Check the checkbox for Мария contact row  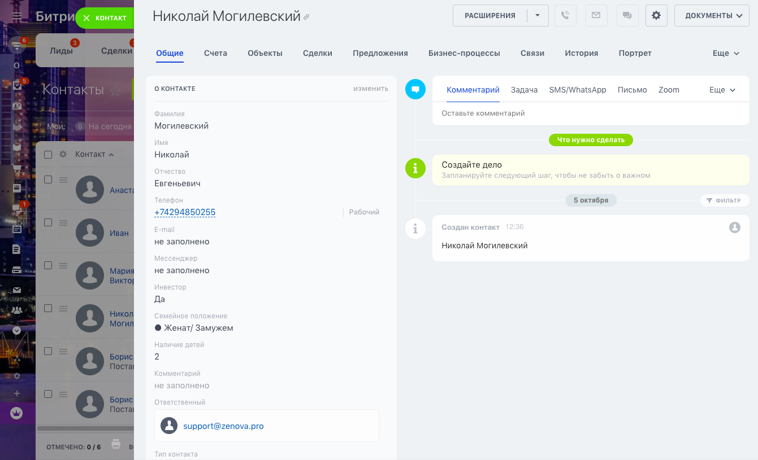click(48, 265)
